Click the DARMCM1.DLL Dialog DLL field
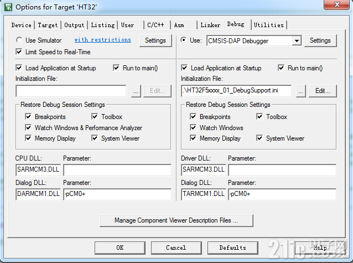This screenshot has width=353, height=263. tap(38, 194)
